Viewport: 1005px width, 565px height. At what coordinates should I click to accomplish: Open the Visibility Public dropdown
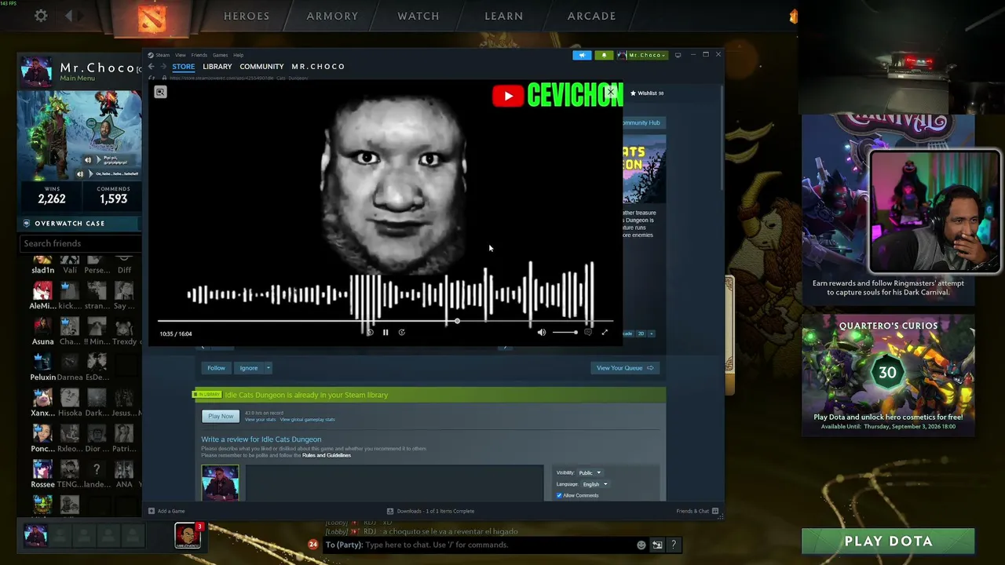[x=590, y=472]
